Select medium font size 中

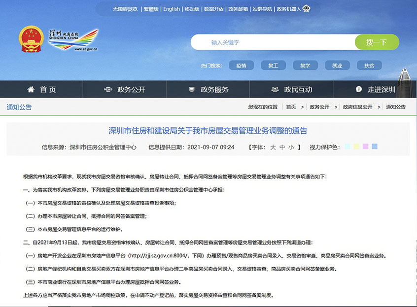[x=282, y=147]
